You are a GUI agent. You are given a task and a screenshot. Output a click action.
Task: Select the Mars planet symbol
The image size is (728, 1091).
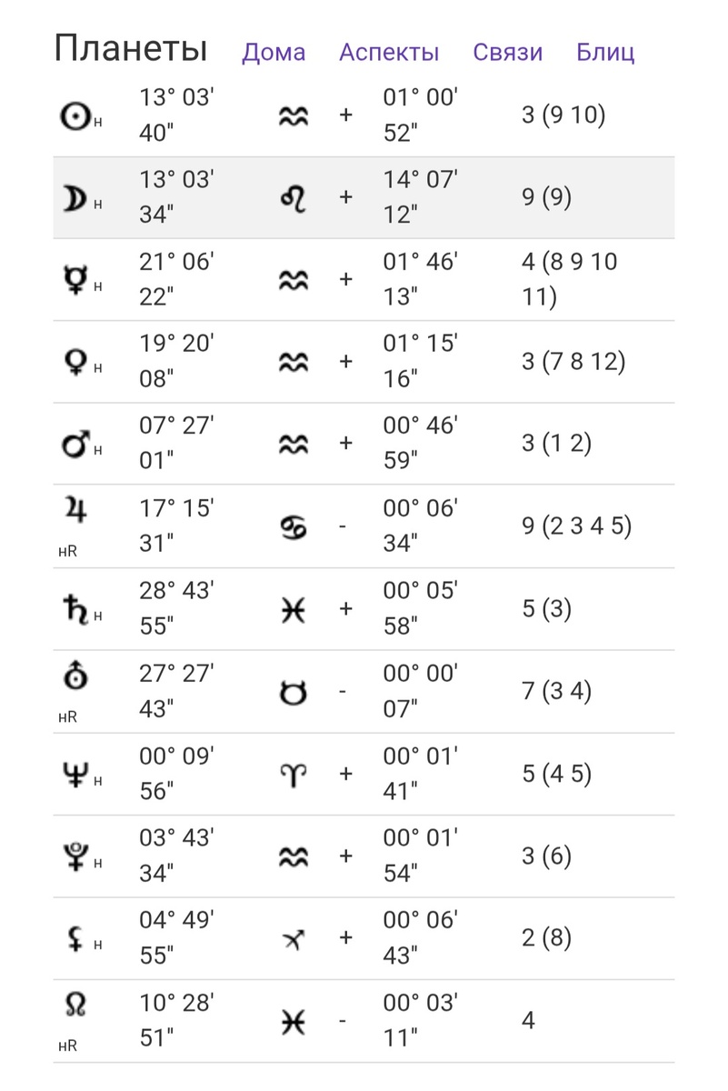[x=75, y=445]
